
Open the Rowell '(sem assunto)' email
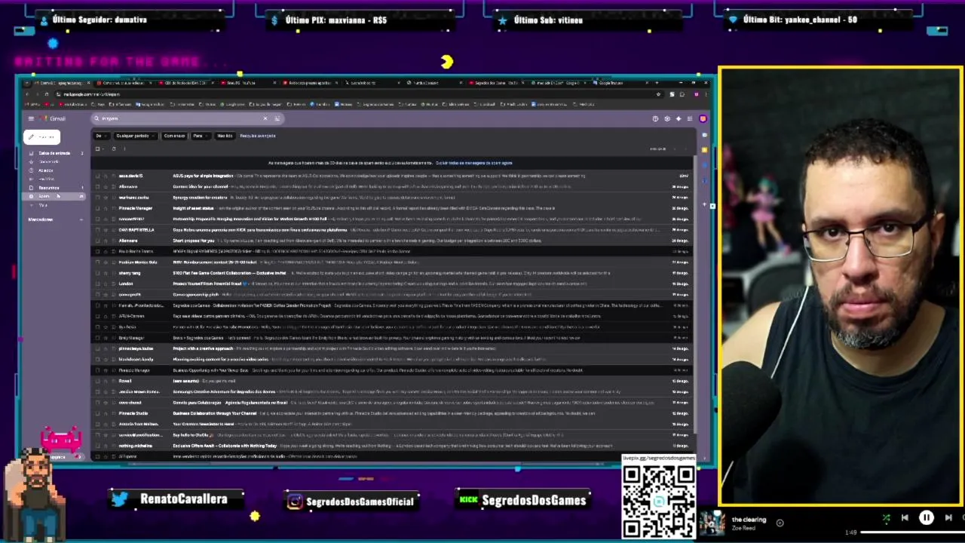[x=392, y=381]
